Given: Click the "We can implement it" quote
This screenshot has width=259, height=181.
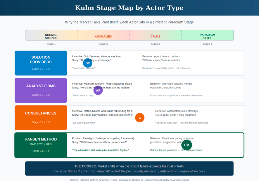Looking at the screenshot, I should tap(84, 123).
